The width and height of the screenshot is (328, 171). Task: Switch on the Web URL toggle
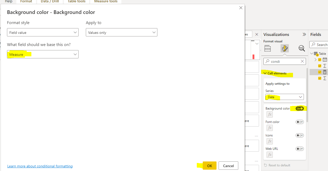pyautogui.click(x=300, y=149)
